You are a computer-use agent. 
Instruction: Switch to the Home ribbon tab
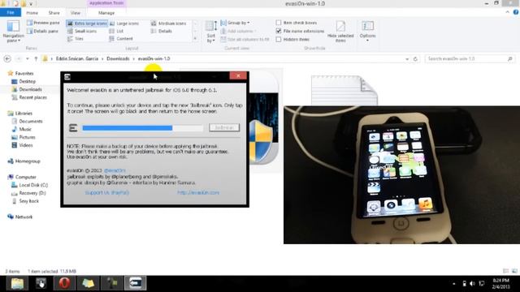click(x=32, y=13)
